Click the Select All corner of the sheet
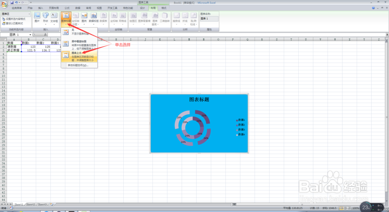This screenshot has height=212, width=389. pos(3,39)
